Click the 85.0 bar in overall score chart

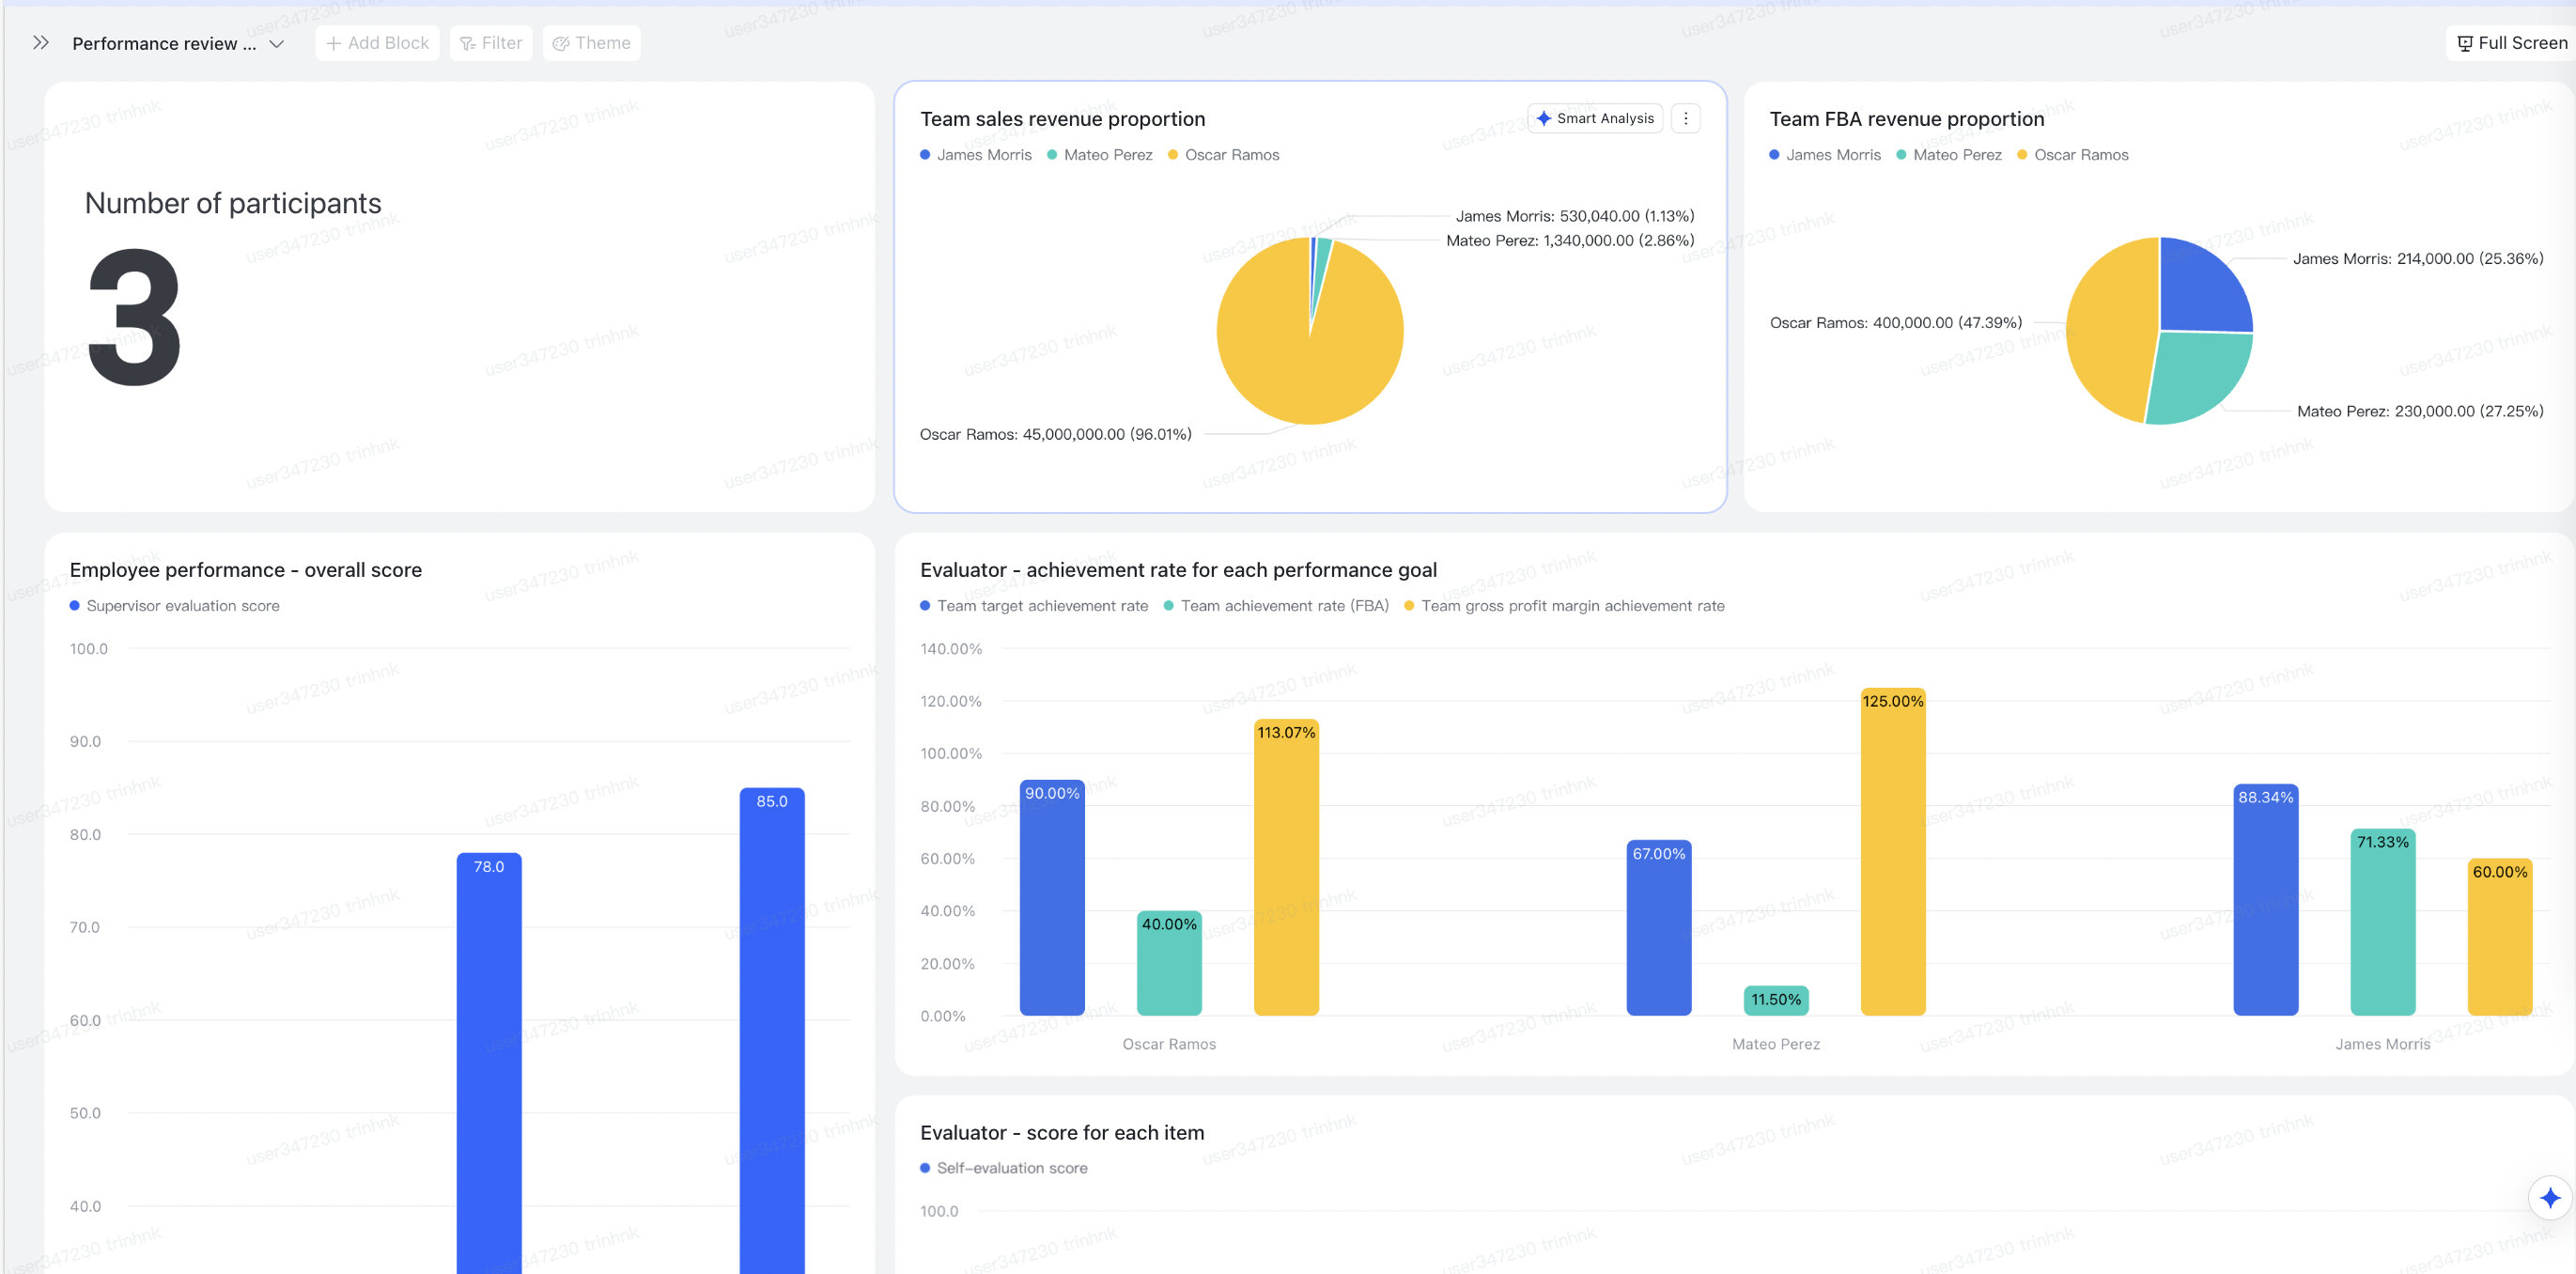coord(772,1000)
